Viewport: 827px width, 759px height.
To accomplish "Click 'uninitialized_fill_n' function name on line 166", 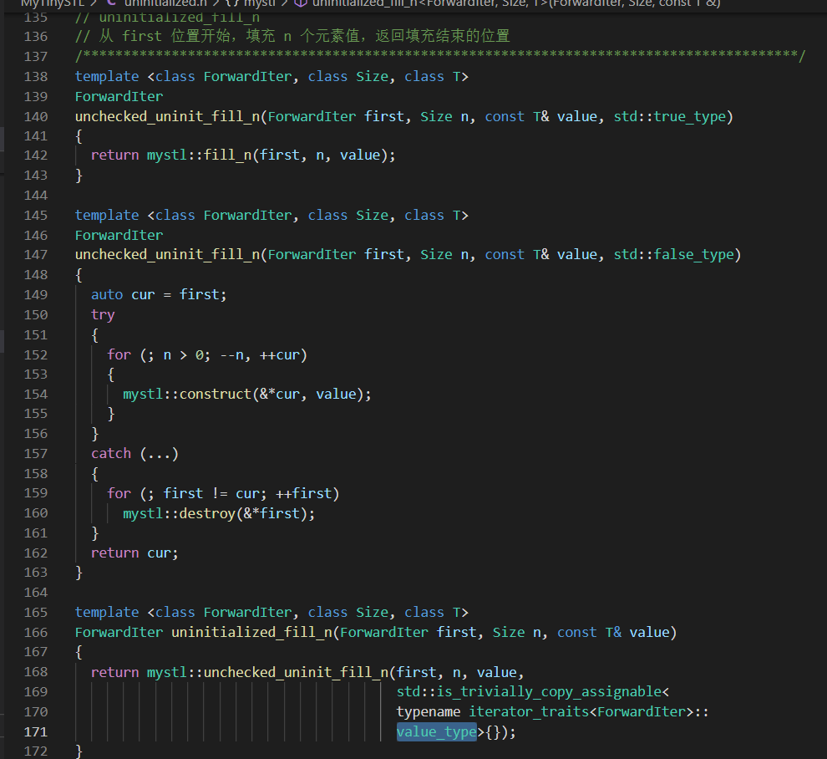I will 251,632.
